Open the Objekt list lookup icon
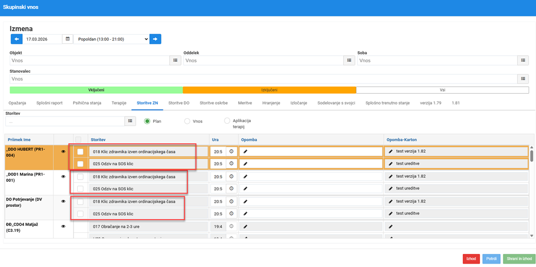The image size is (536, 267). pyautogui.click(x=175, y=60)
